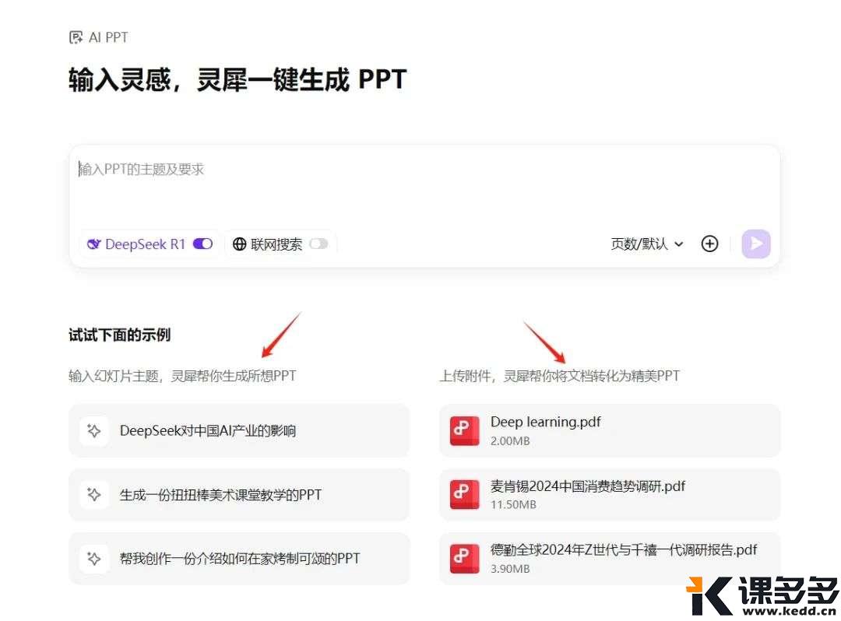Image resolution: width=841 pixels, height=621 pixels.
Task: Click PDF icon for 麦肯锡2024中国消费趋势调研.pdf
Action: tap(464, 494)
